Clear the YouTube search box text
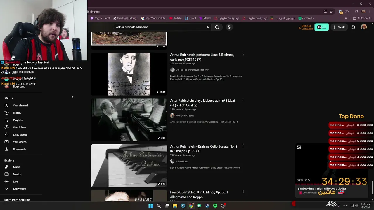 pos(208,27)
